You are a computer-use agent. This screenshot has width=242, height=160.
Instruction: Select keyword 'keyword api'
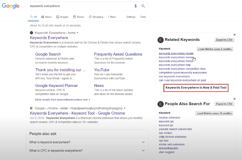166,125
